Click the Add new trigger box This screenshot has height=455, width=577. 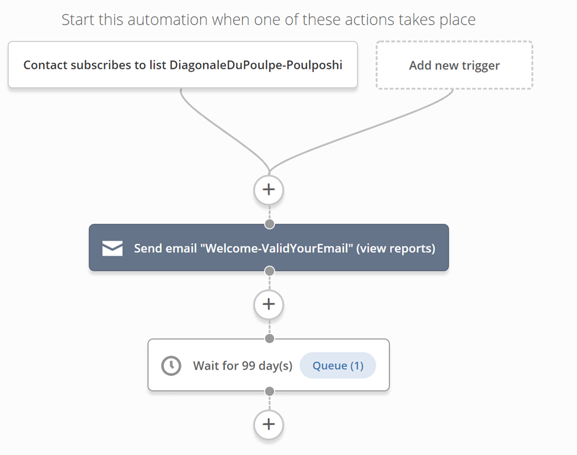(x=454, y=65)
